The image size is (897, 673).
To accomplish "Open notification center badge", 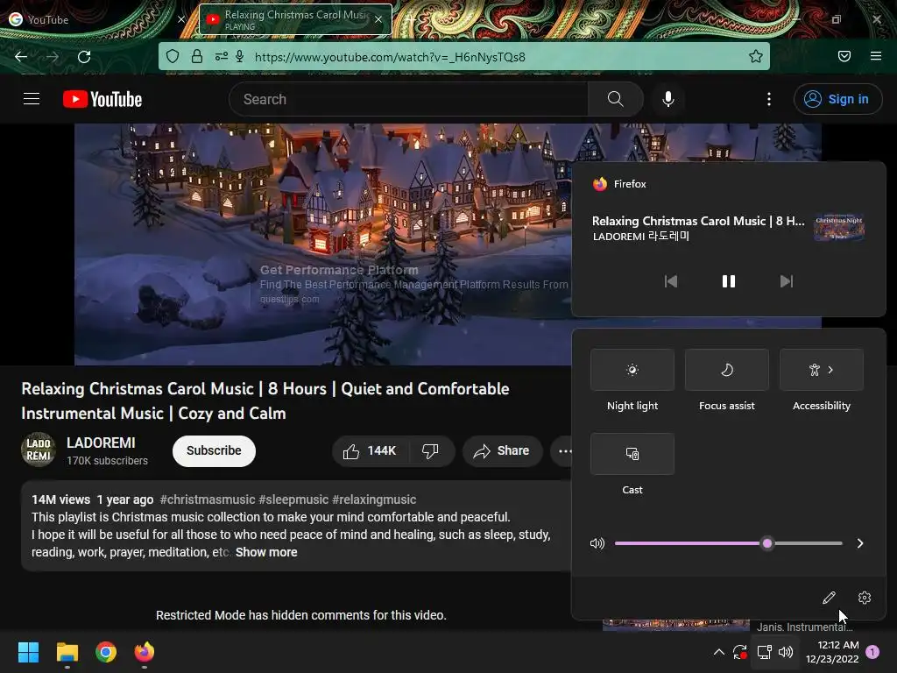I will [872, 652].
